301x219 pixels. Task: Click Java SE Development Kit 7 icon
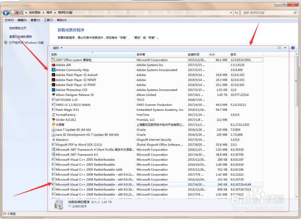click(54, 135)
